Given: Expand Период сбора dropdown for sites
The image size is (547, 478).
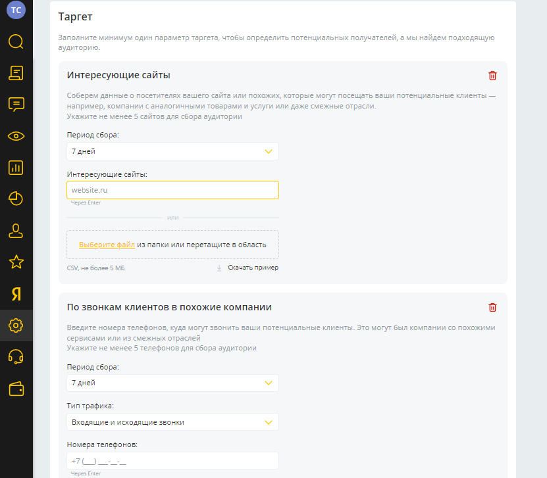Looking at the screenshot, I should point(172,151).
